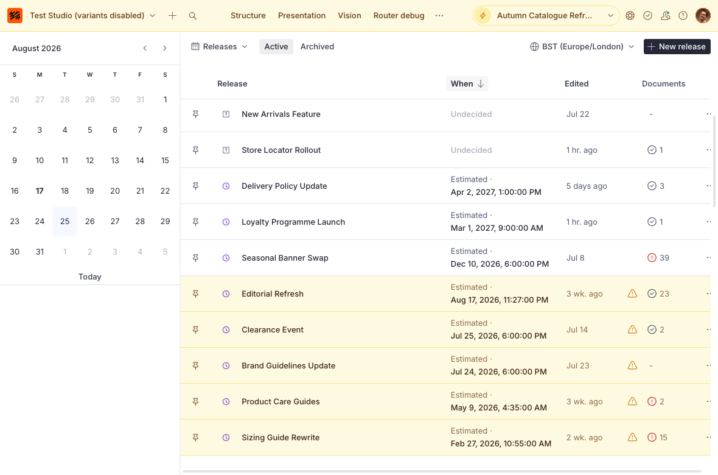This screenshot has width=718, height=475.
Task: Pin the Delivery Policy Update release
Action: click(195, 186)
